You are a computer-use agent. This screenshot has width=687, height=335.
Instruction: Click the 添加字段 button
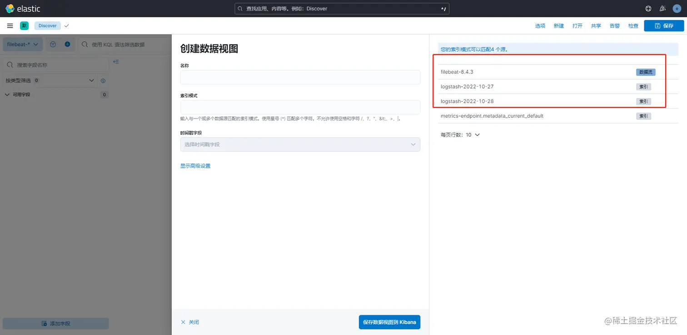[56, 324]
